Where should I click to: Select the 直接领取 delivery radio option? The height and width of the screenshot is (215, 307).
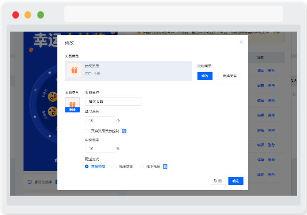87,166
